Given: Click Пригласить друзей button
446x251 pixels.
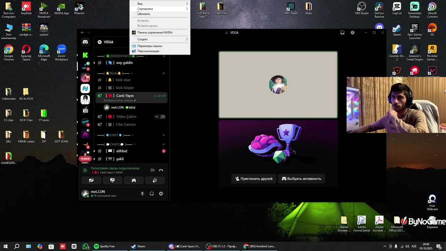Looking at the screenshot, I should pyautogui.click(x=254, y=178).
